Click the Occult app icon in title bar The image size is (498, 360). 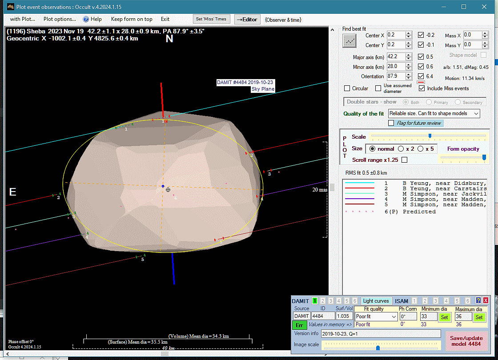[10, 7]
